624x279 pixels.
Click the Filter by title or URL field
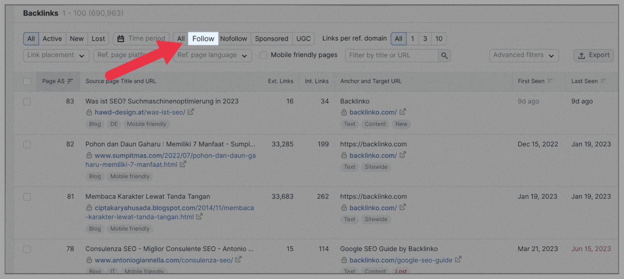[x=391, y=55]
